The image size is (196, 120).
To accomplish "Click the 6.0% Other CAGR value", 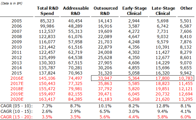I will coord(186,117).
